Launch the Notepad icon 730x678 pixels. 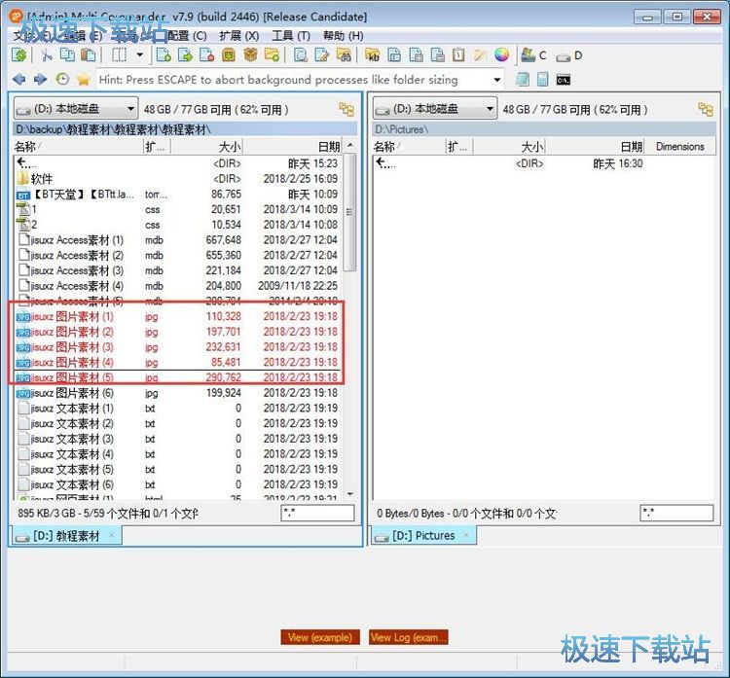(523, 80)
